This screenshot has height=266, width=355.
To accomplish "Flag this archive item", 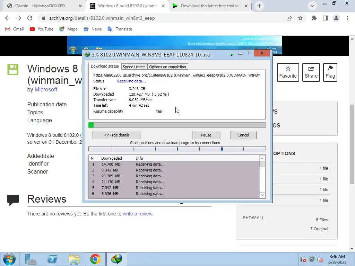I will 330,72.
